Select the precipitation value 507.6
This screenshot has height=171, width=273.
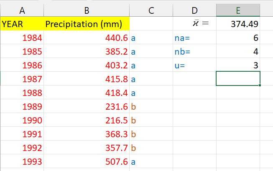[86, 161]
